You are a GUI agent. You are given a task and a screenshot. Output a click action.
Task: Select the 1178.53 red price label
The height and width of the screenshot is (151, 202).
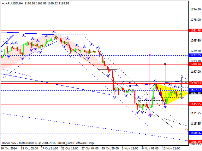point(195,83)
